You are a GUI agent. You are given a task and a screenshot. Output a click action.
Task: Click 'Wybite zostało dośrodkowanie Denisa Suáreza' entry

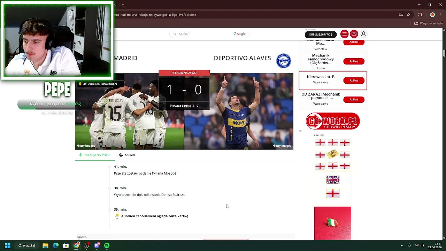[x=149, y=195]
